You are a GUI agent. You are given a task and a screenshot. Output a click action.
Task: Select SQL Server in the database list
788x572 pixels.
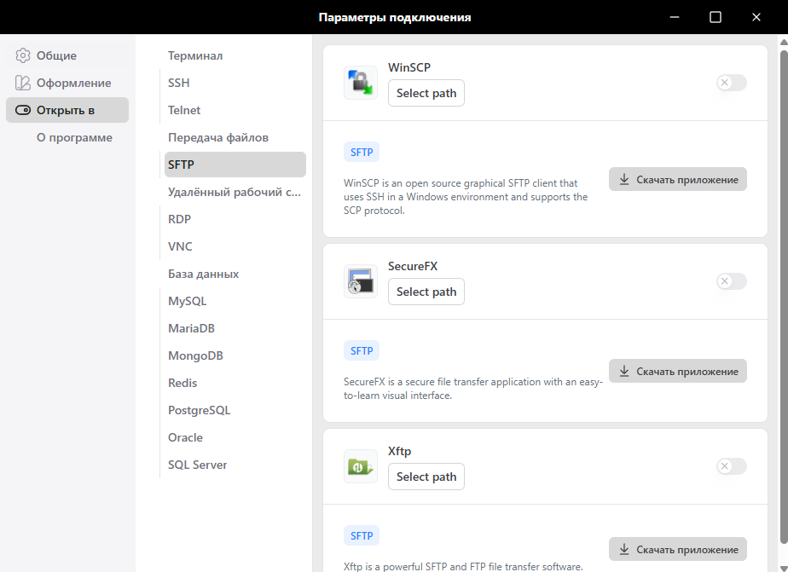235,465
